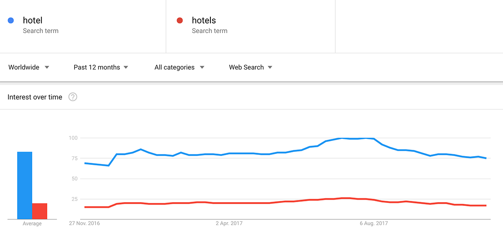503x231 pixels.
Task: Click the red dot beside hotels
Action: (x=180, y=21)
